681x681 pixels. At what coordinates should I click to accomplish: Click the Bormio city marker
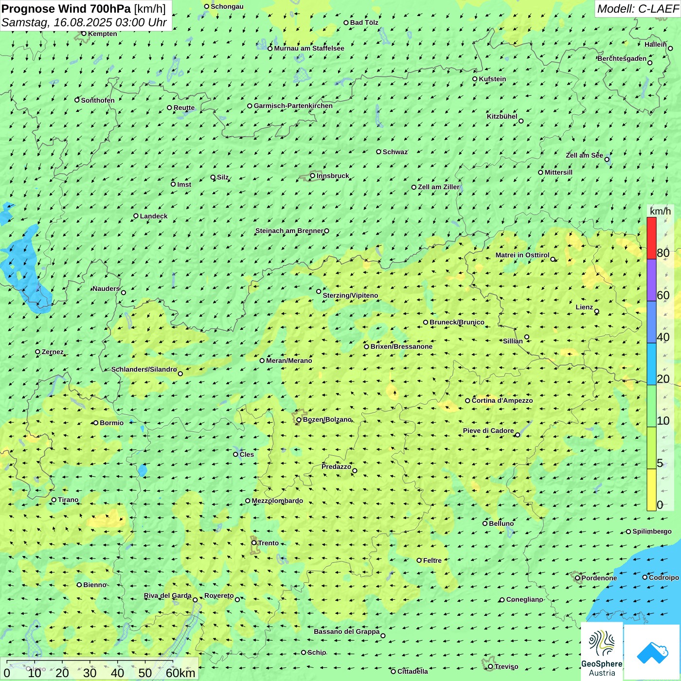[96, 423]
